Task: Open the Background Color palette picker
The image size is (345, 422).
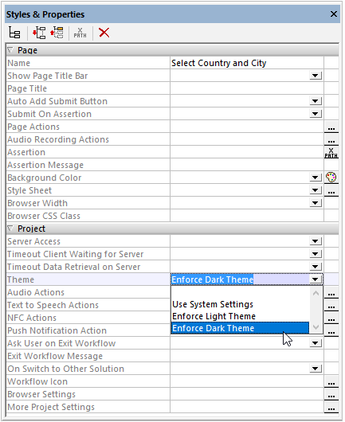Action: 331,178
